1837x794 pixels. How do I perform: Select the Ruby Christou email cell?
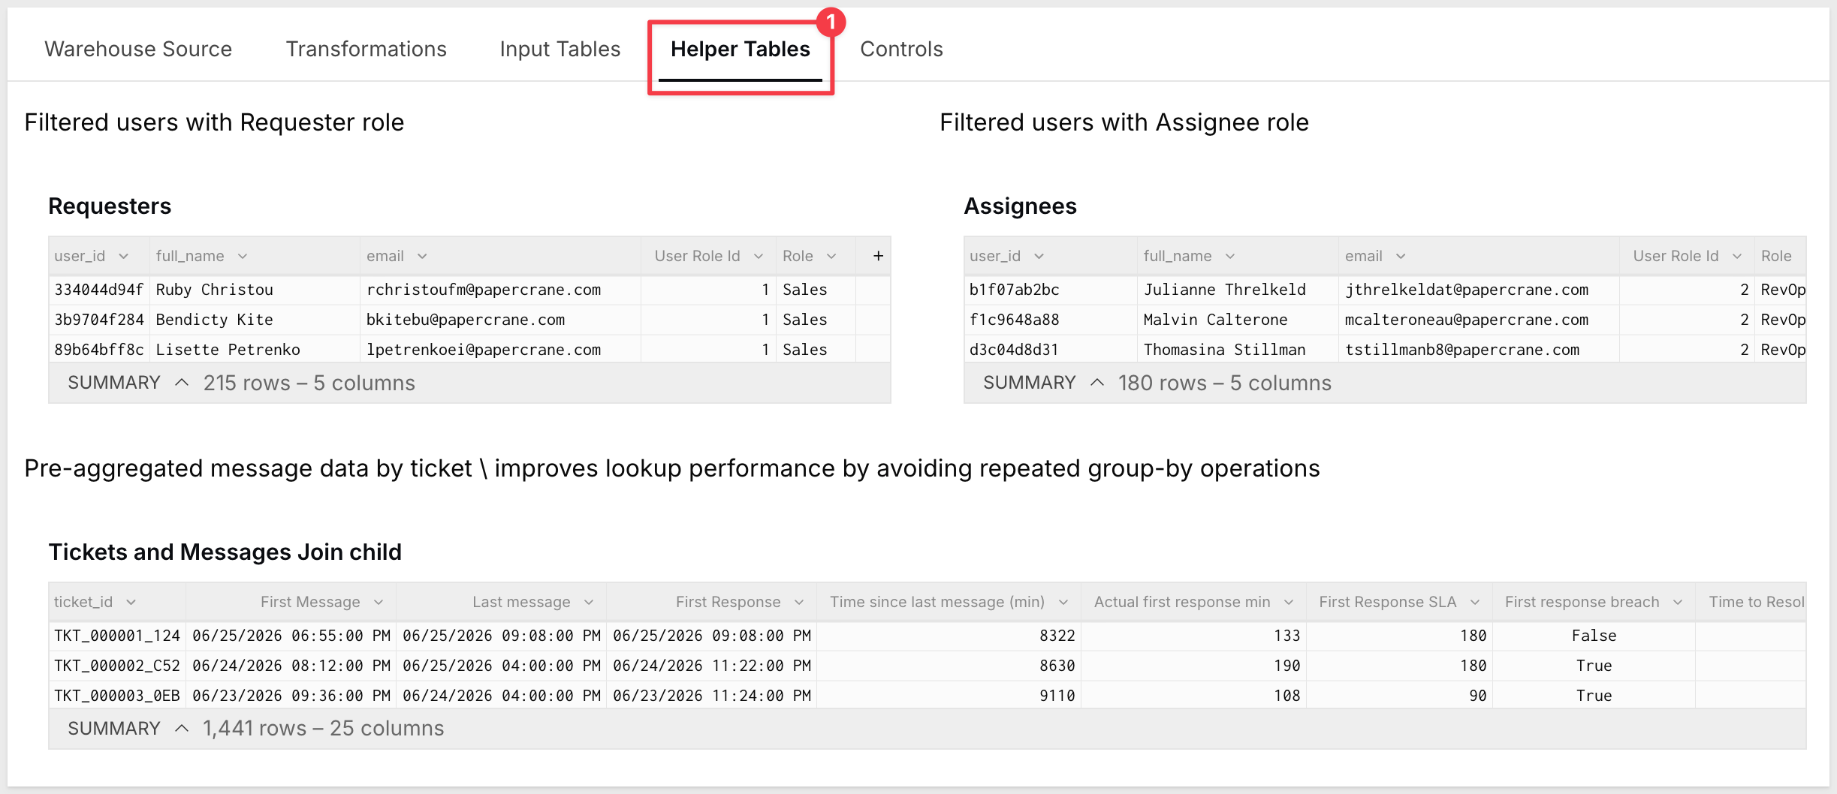(x=500, y=290)
